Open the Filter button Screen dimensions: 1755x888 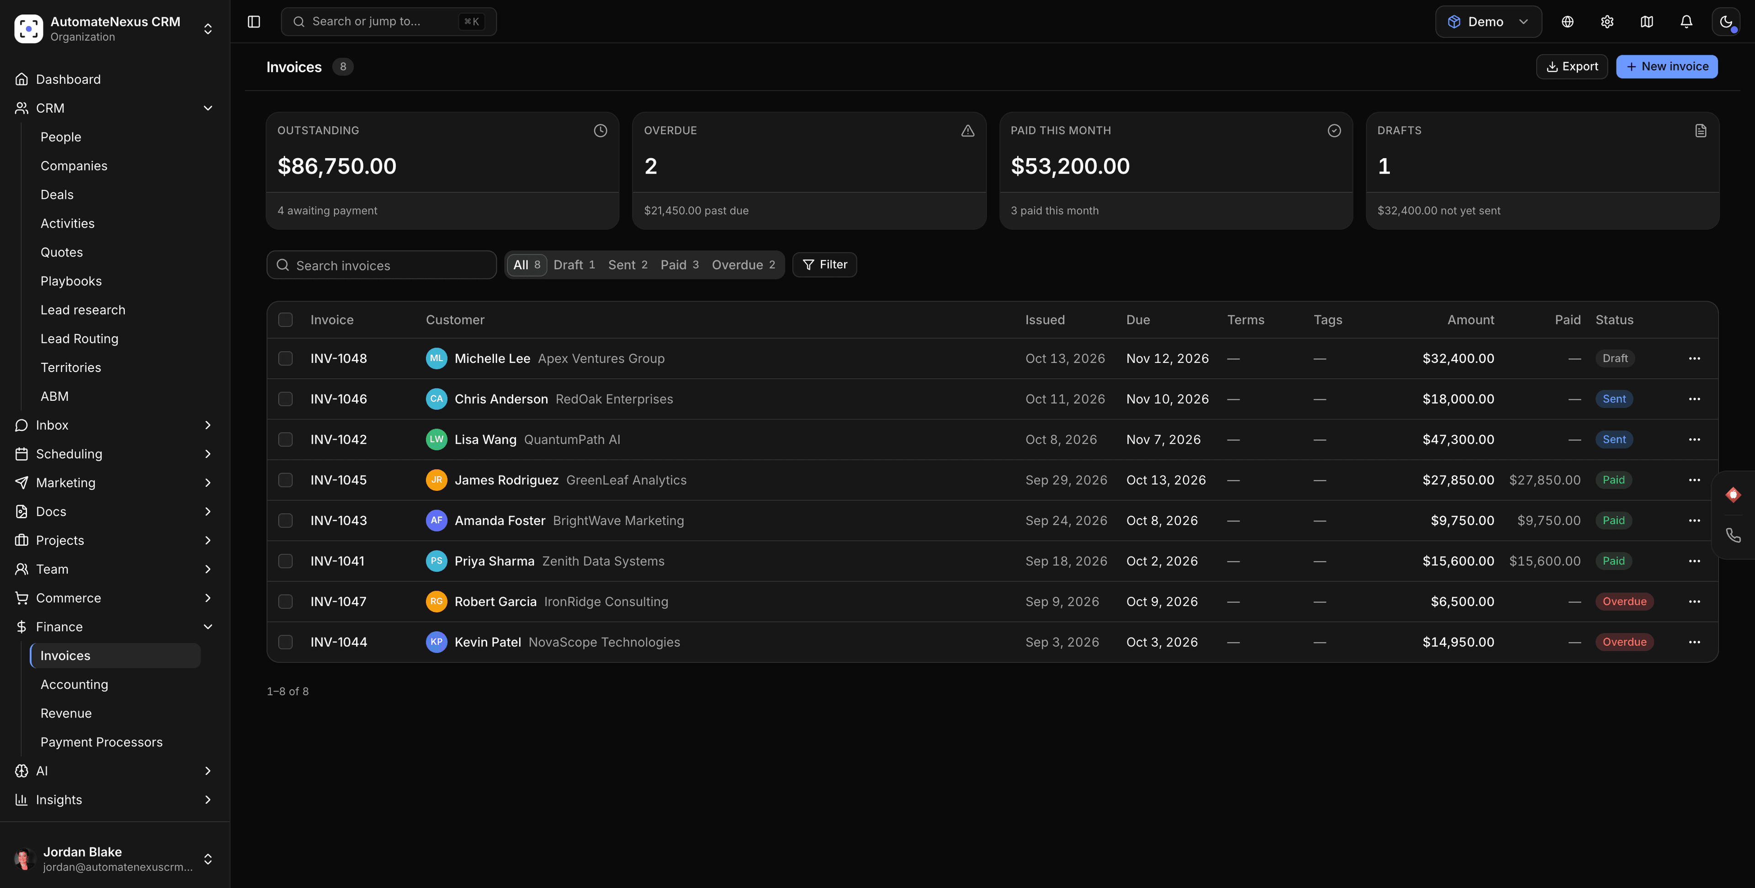point(824,265)
